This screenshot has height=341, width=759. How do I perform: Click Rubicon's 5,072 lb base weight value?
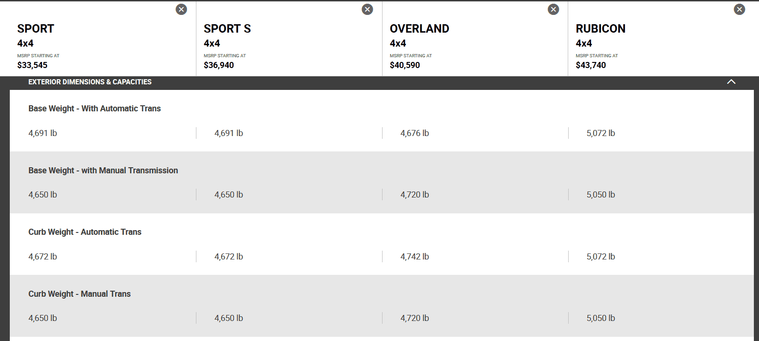[x=601, y=133]
